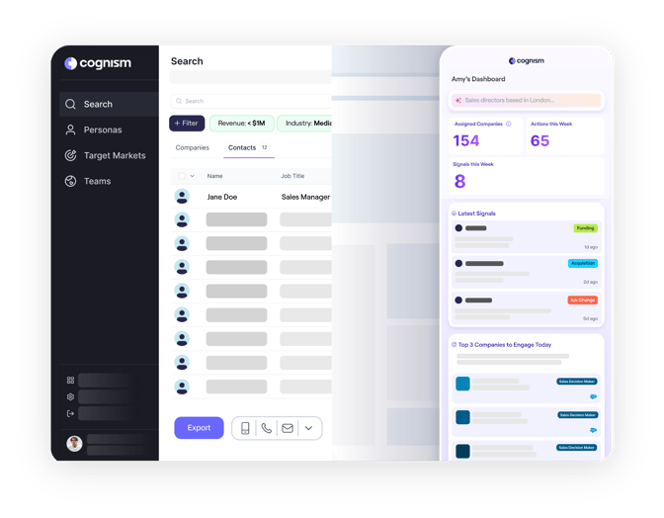Open the Signals this Week count 8

tap(459, 181)
